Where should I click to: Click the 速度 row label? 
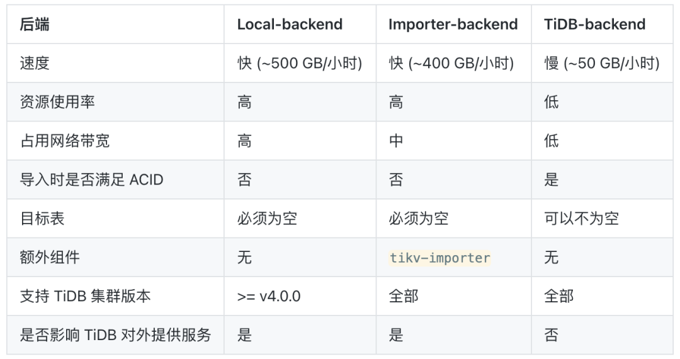click(x=35, y=64)
